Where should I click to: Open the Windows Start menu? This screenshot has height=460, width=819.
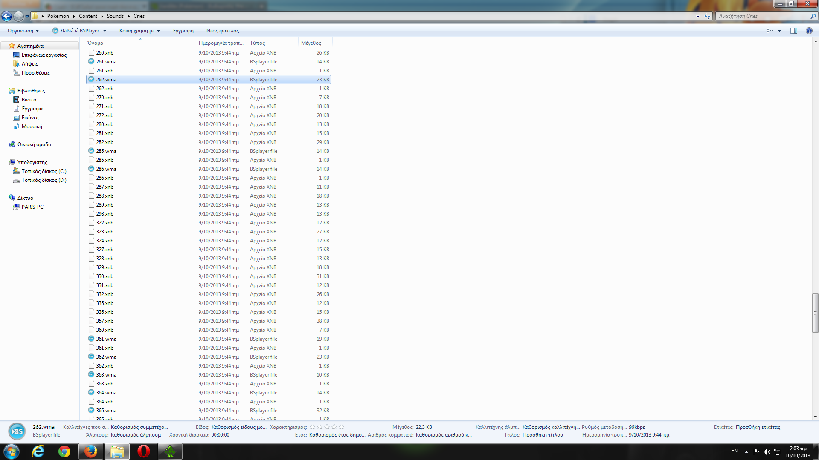click(x=12, y=451)
